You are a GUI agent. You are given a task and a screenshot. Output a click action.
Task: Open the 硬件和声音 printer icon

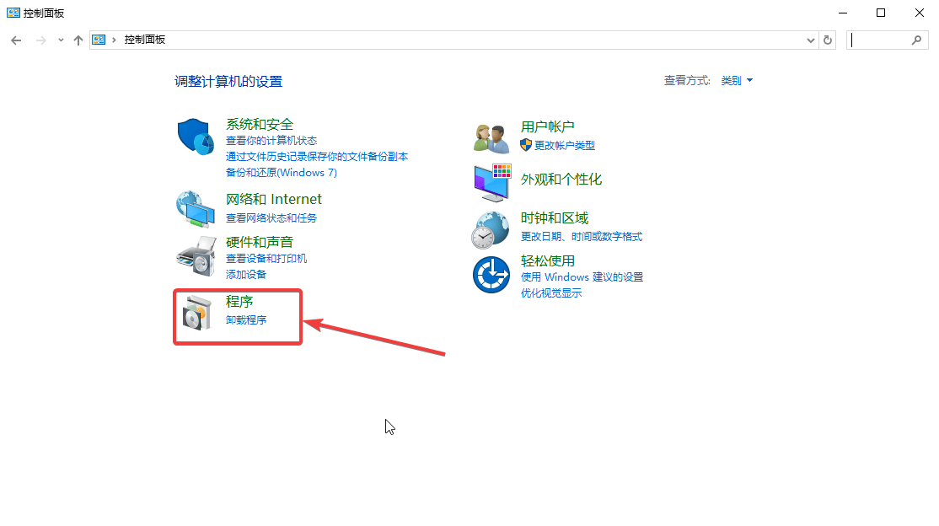pyautogui.click(x=196, y=255)
